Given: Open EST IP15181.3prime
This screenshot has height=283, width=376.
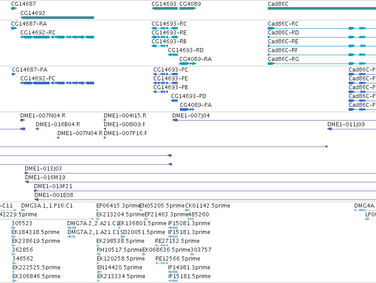Looking at the screenshot, I should tap(189, 232).
